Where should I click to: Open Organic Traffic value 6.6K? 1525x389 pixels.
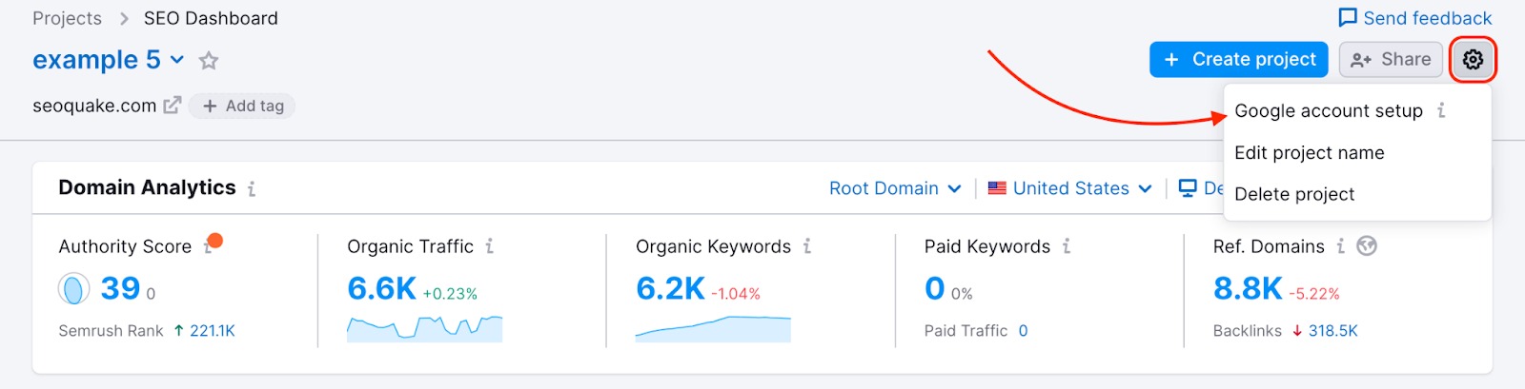tap(381, 288)
